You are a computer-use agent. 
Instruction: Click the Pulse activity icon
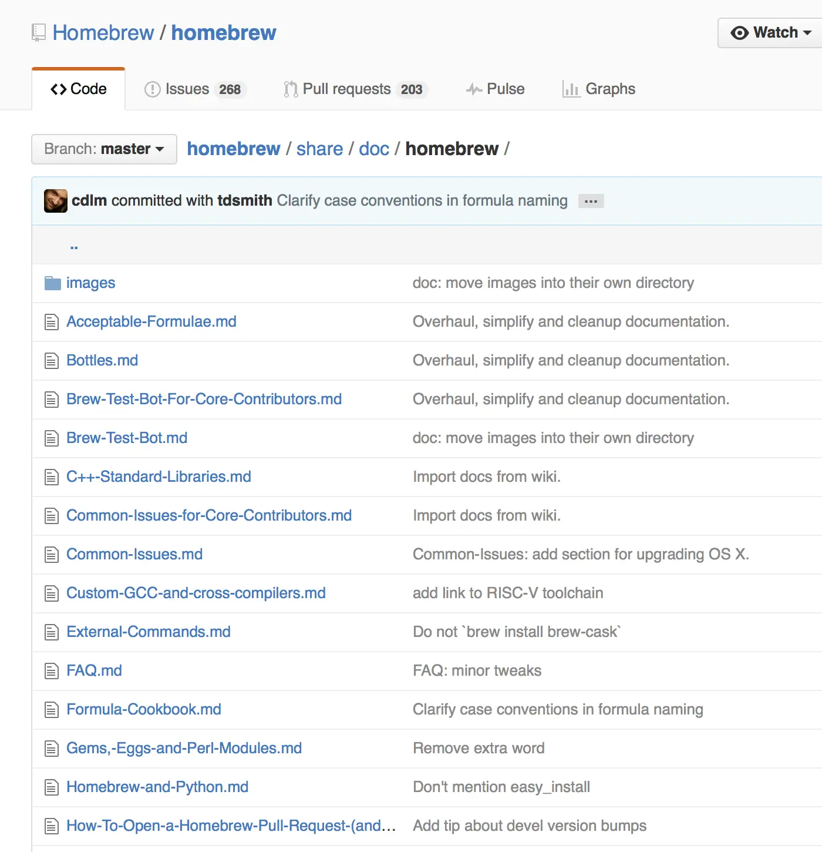[474, 89]
